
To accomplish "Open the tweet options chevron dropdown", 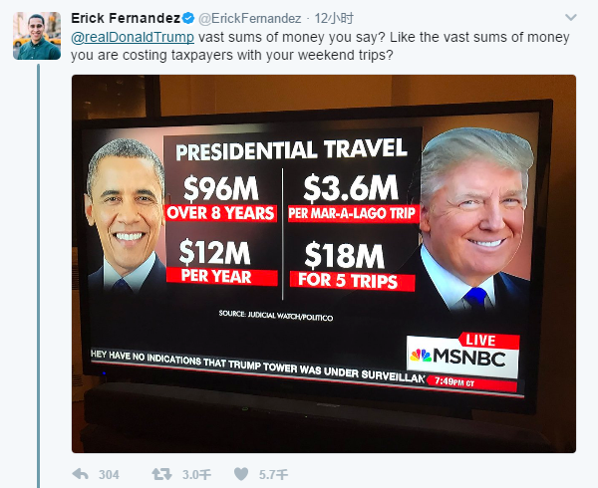I will click(571, 18).
